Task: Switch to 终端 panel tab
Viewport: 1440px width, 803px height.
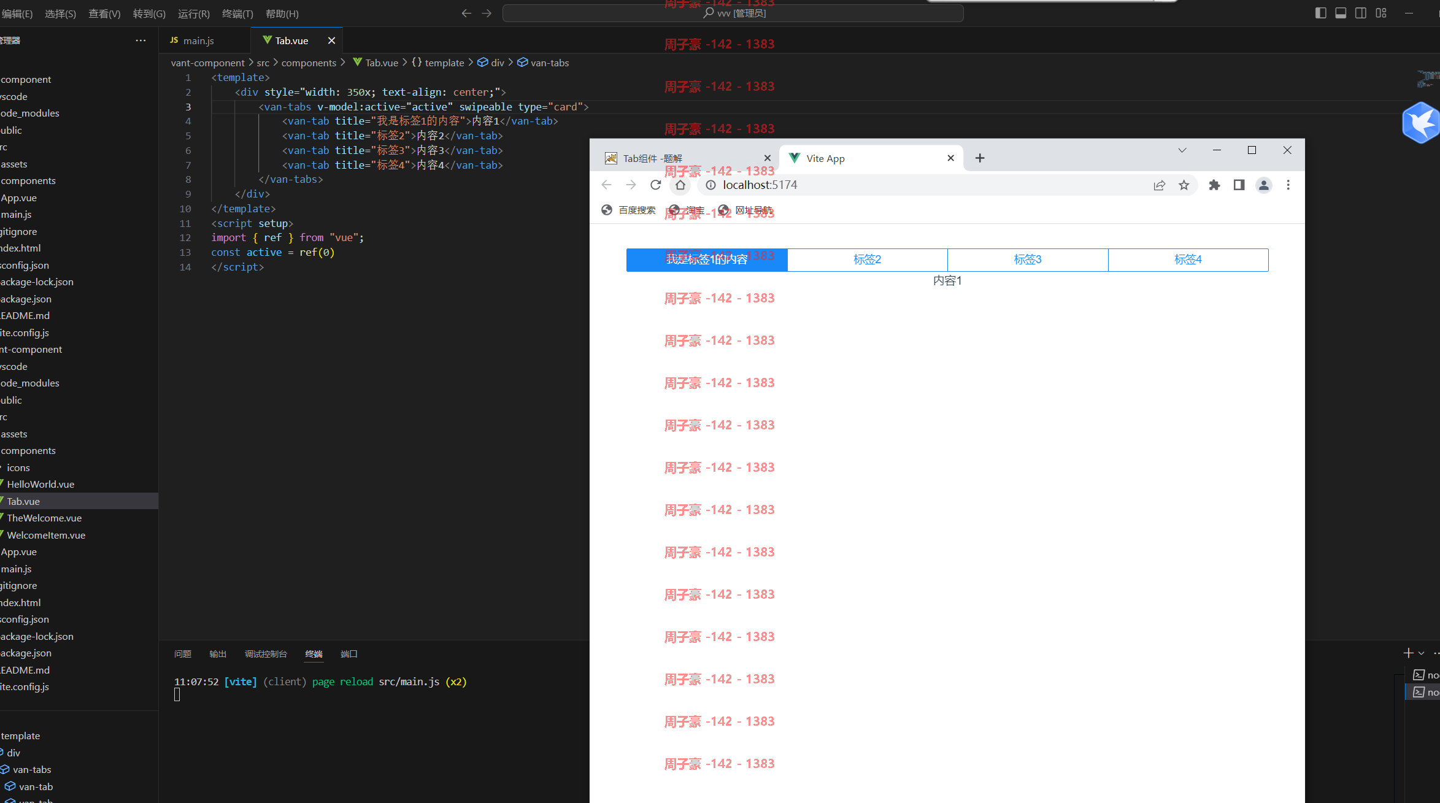Action: (314, 654)
